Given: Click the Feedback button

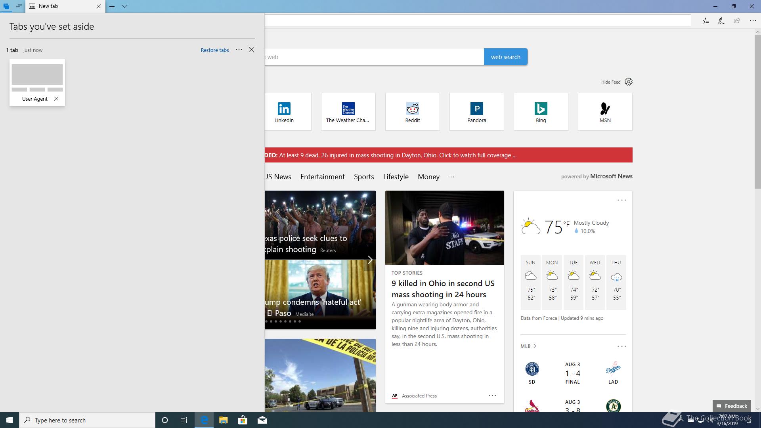Looking at the screenshot, I should (732, 406).
